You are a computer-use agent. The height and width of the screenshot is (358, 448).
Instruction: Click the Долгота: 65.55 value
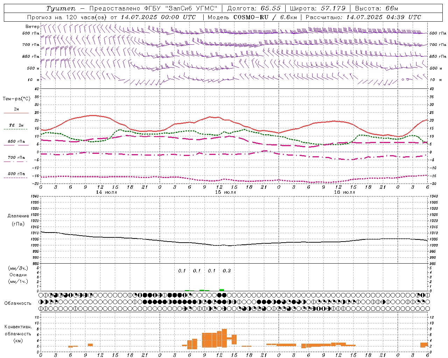tap(254, 8)
